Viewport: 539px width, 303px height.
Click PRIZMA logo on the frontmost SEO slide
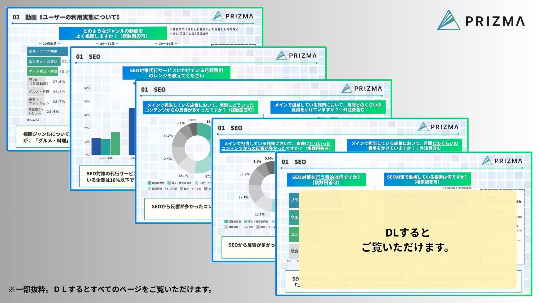click(502, 161)
